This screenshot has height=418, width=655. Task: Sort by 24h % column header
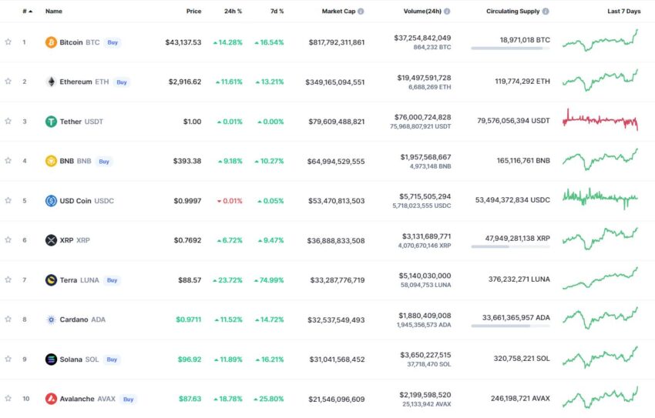point(233,12)
